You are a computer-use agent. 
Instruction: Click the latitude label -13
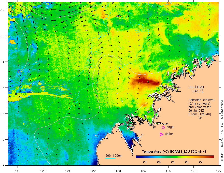(3, 36)
